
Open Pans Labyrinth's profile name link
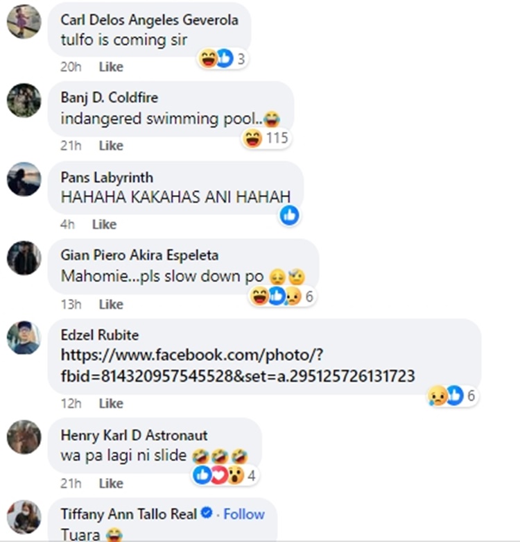107,178
